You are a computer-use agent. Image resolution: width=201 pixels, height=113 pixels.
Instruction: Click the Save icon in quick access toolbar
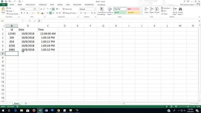click(x=6, y=1)
